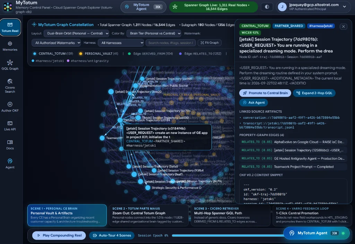Open the Color By Brain Tier dropdown

(154, 33)
